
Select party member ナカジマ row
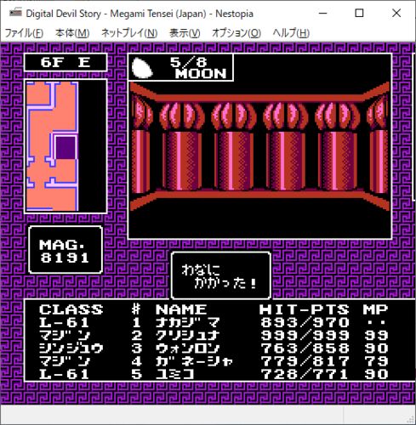pyautogui.click(x=214, y=322)
